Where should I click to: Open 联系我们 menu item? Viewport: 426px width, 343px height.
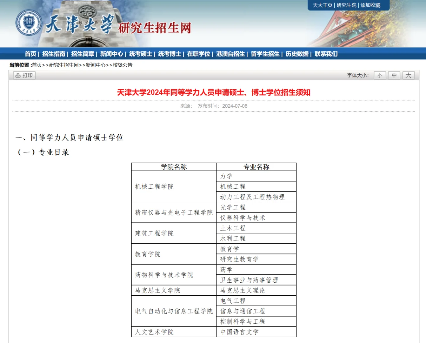(x=326, y=54)
